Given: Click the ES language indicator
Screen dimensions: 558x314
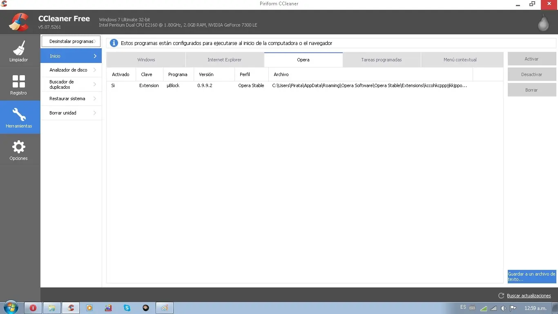Looking at the screenshot, I should (x=463, y=307).
